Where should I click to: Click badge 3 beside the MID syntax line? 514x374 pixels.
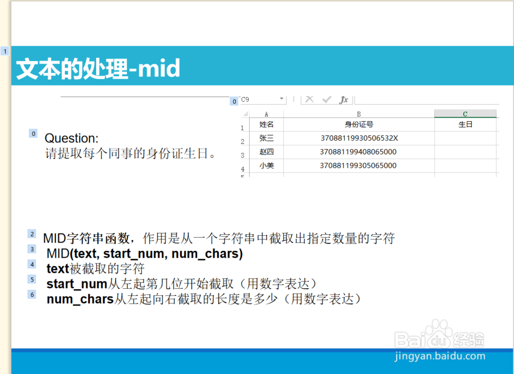point(32,249)
